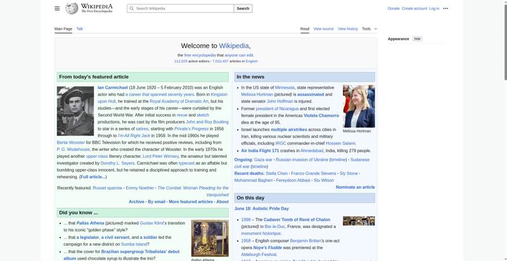This screenshot has width=507, height=261.
Task: Open the Air India Flight 171 link
Action: point(260,151)
